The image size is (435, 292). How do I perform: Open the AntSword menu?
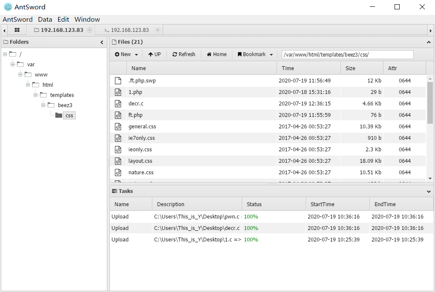pos(18,20)
